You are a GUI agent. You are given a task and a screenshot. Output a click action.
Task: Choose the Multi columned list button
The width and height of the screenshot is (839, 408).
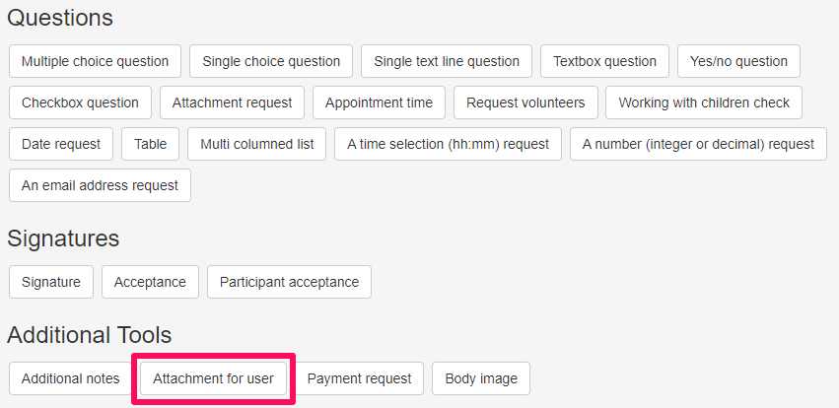pyautogui.click(x=256, y=144)
